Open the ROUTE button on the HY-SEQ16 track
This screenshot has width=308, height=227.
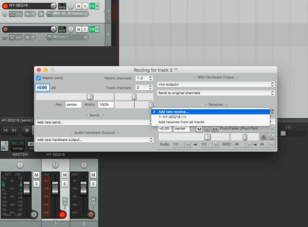[x=62, y=6]
